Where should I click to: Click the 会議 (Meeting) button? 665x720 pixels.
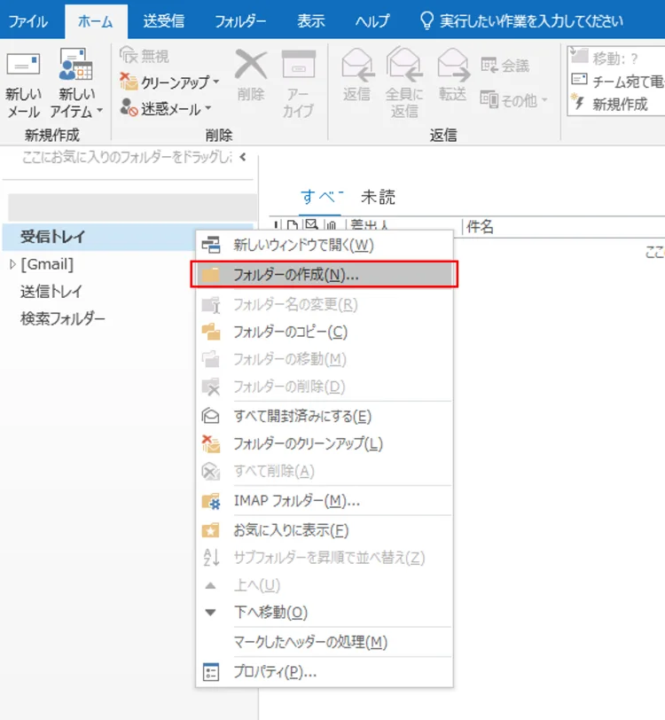(x=505, y=66)
